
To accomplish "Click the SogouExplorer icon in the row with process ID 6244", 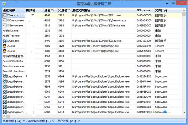I will [5, 97].
